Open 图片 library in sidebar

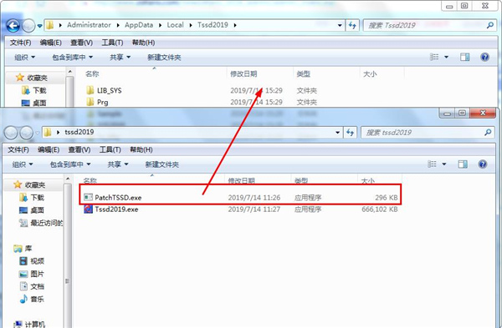click(32, 274)
